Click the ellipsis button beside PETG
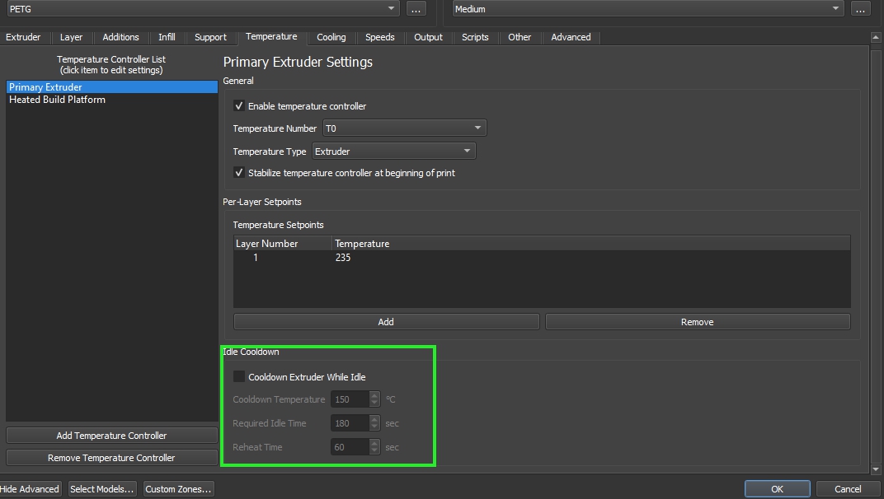This screenshot has height=499, width=884. click(x=416, y=9)
